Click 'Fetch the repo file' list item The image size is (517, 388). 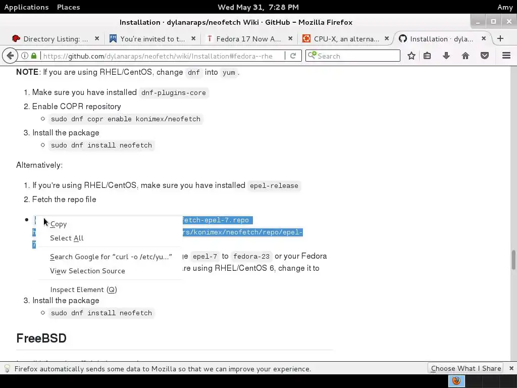64,199
